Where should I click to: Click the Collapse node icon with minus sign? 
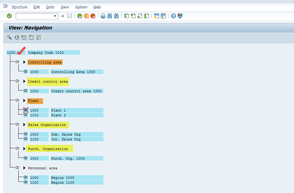click(x=31, y=37)
